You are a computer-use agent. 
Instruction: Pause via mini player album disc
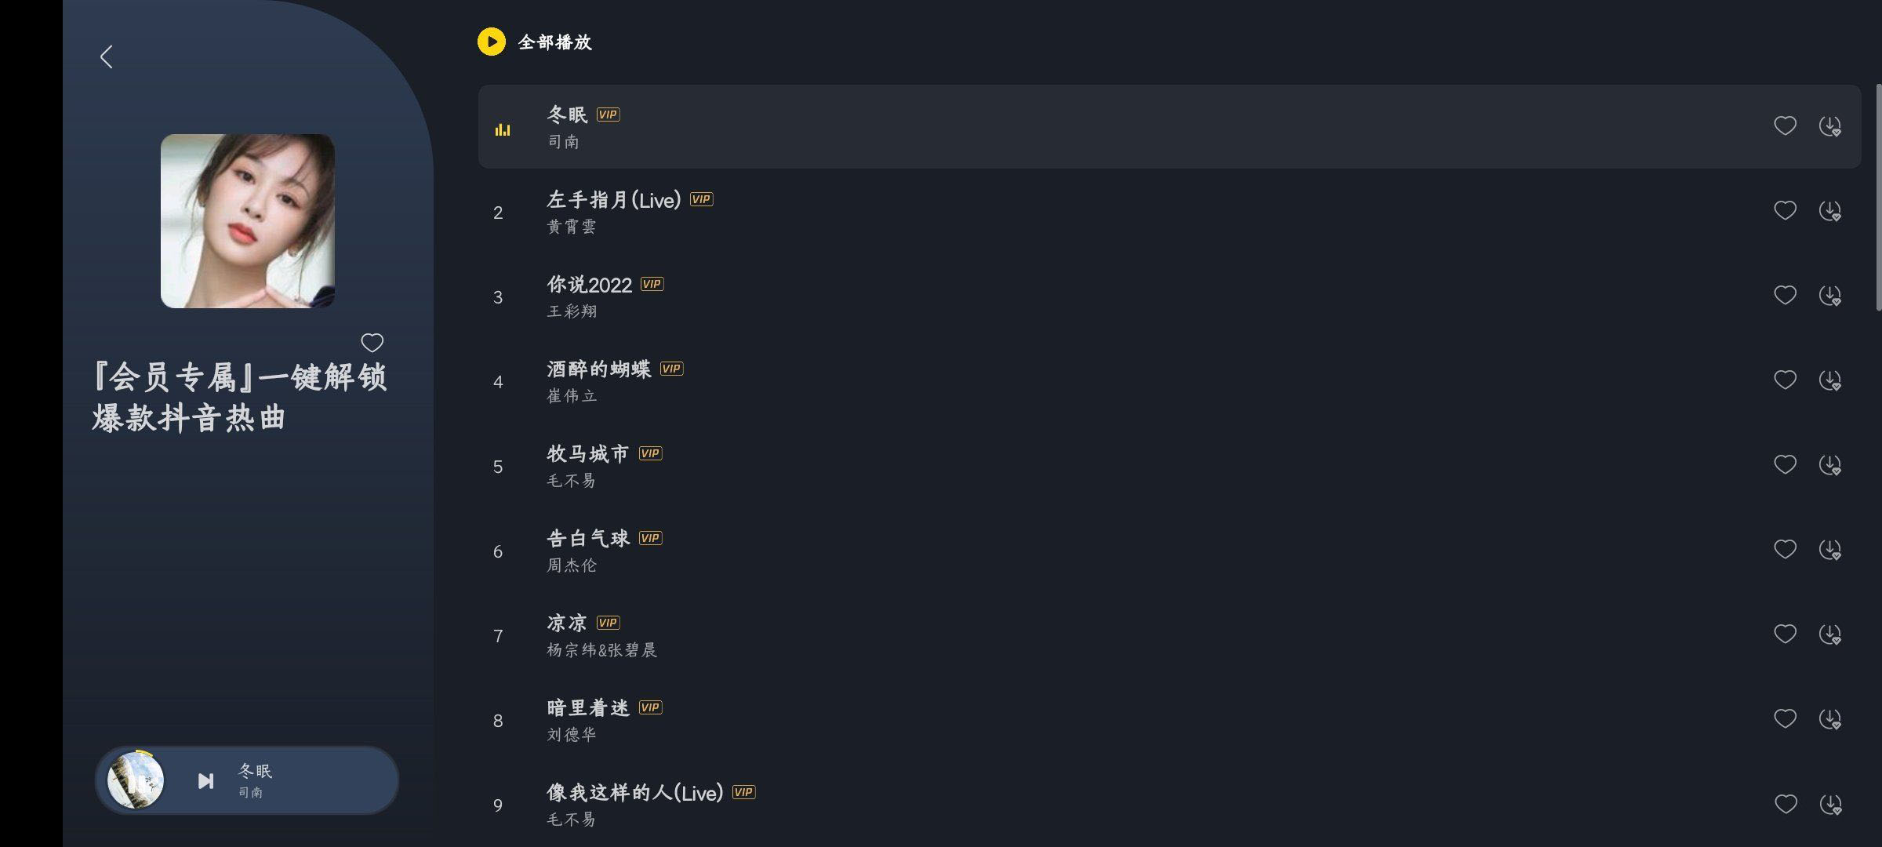tap(136, 780)
